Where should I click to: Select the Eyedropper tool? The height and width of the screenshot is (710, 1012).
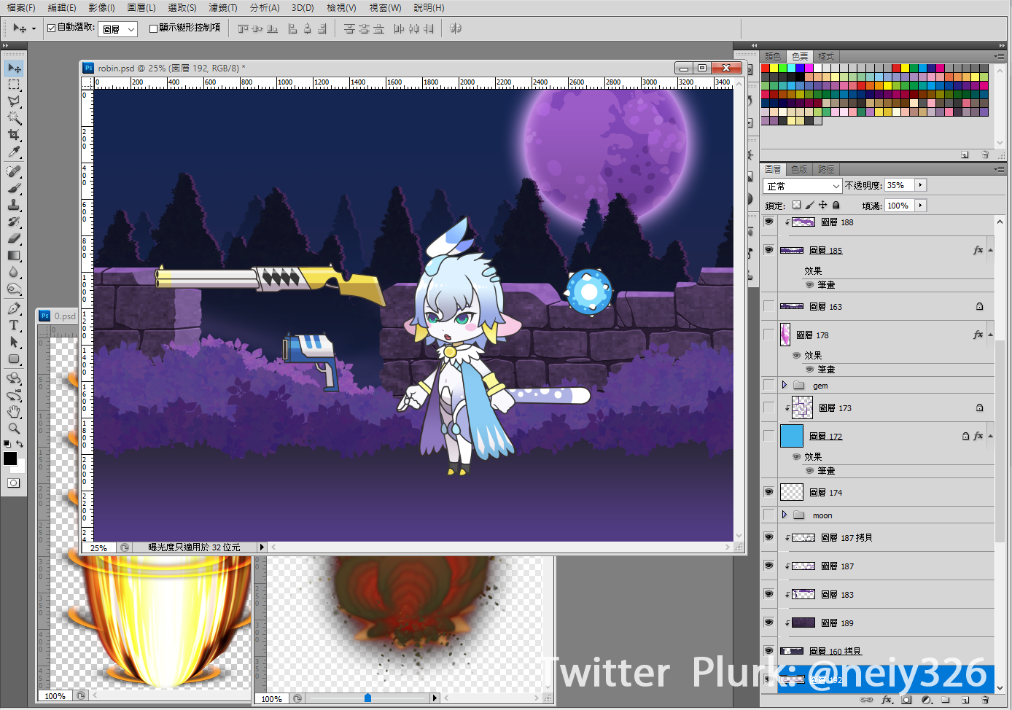pyautogui.click(x=14, y=152)
